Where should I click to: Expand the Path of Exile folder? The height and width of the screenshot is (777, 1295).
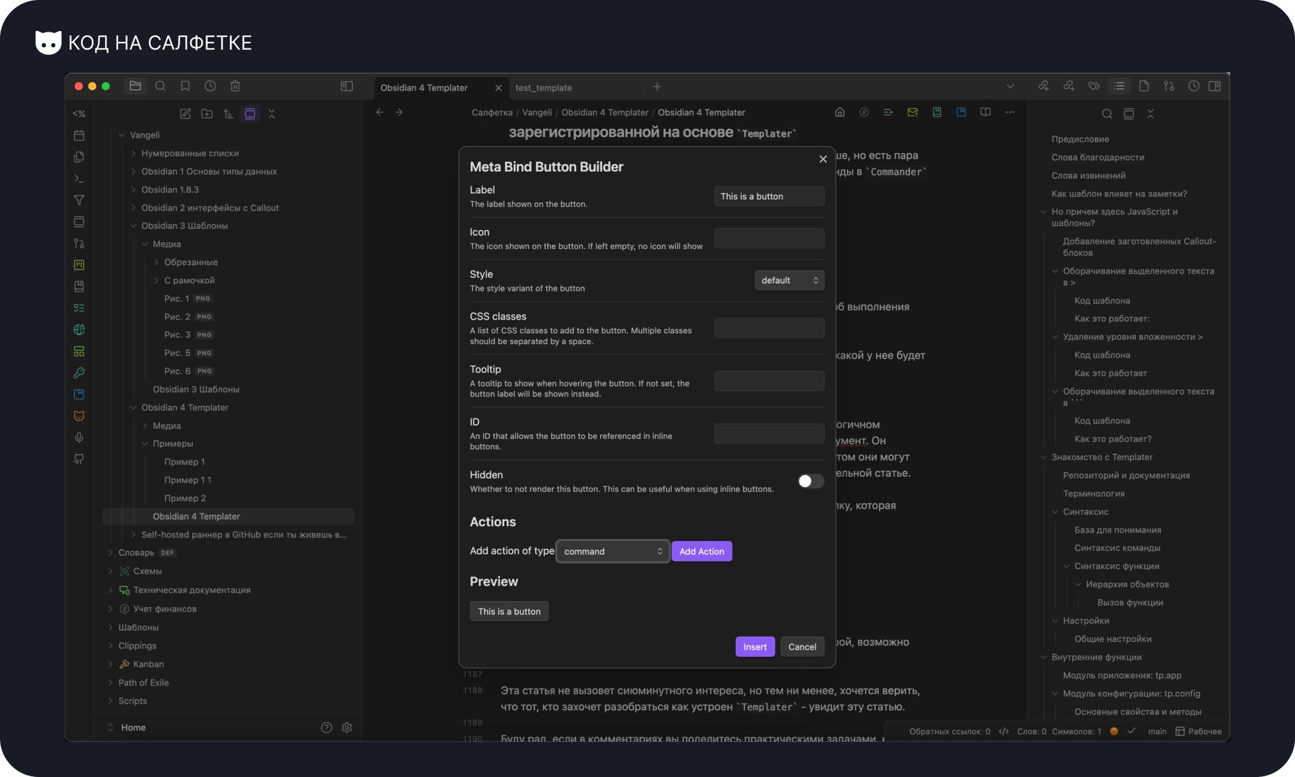111,683
